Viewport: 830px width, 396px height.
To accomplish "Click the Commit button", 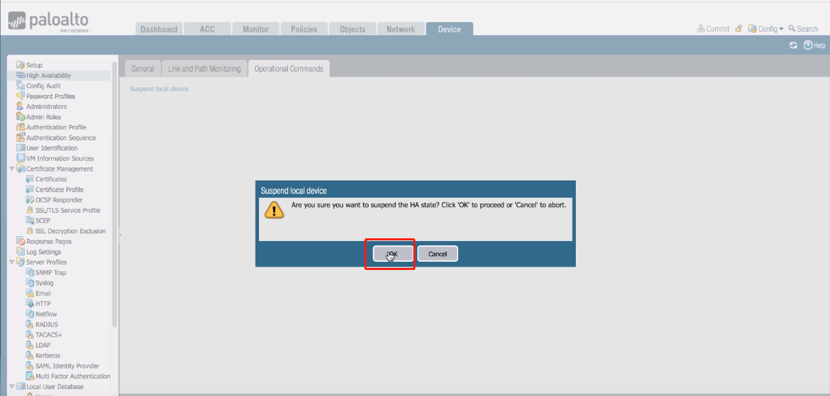I will click(713, 29).
